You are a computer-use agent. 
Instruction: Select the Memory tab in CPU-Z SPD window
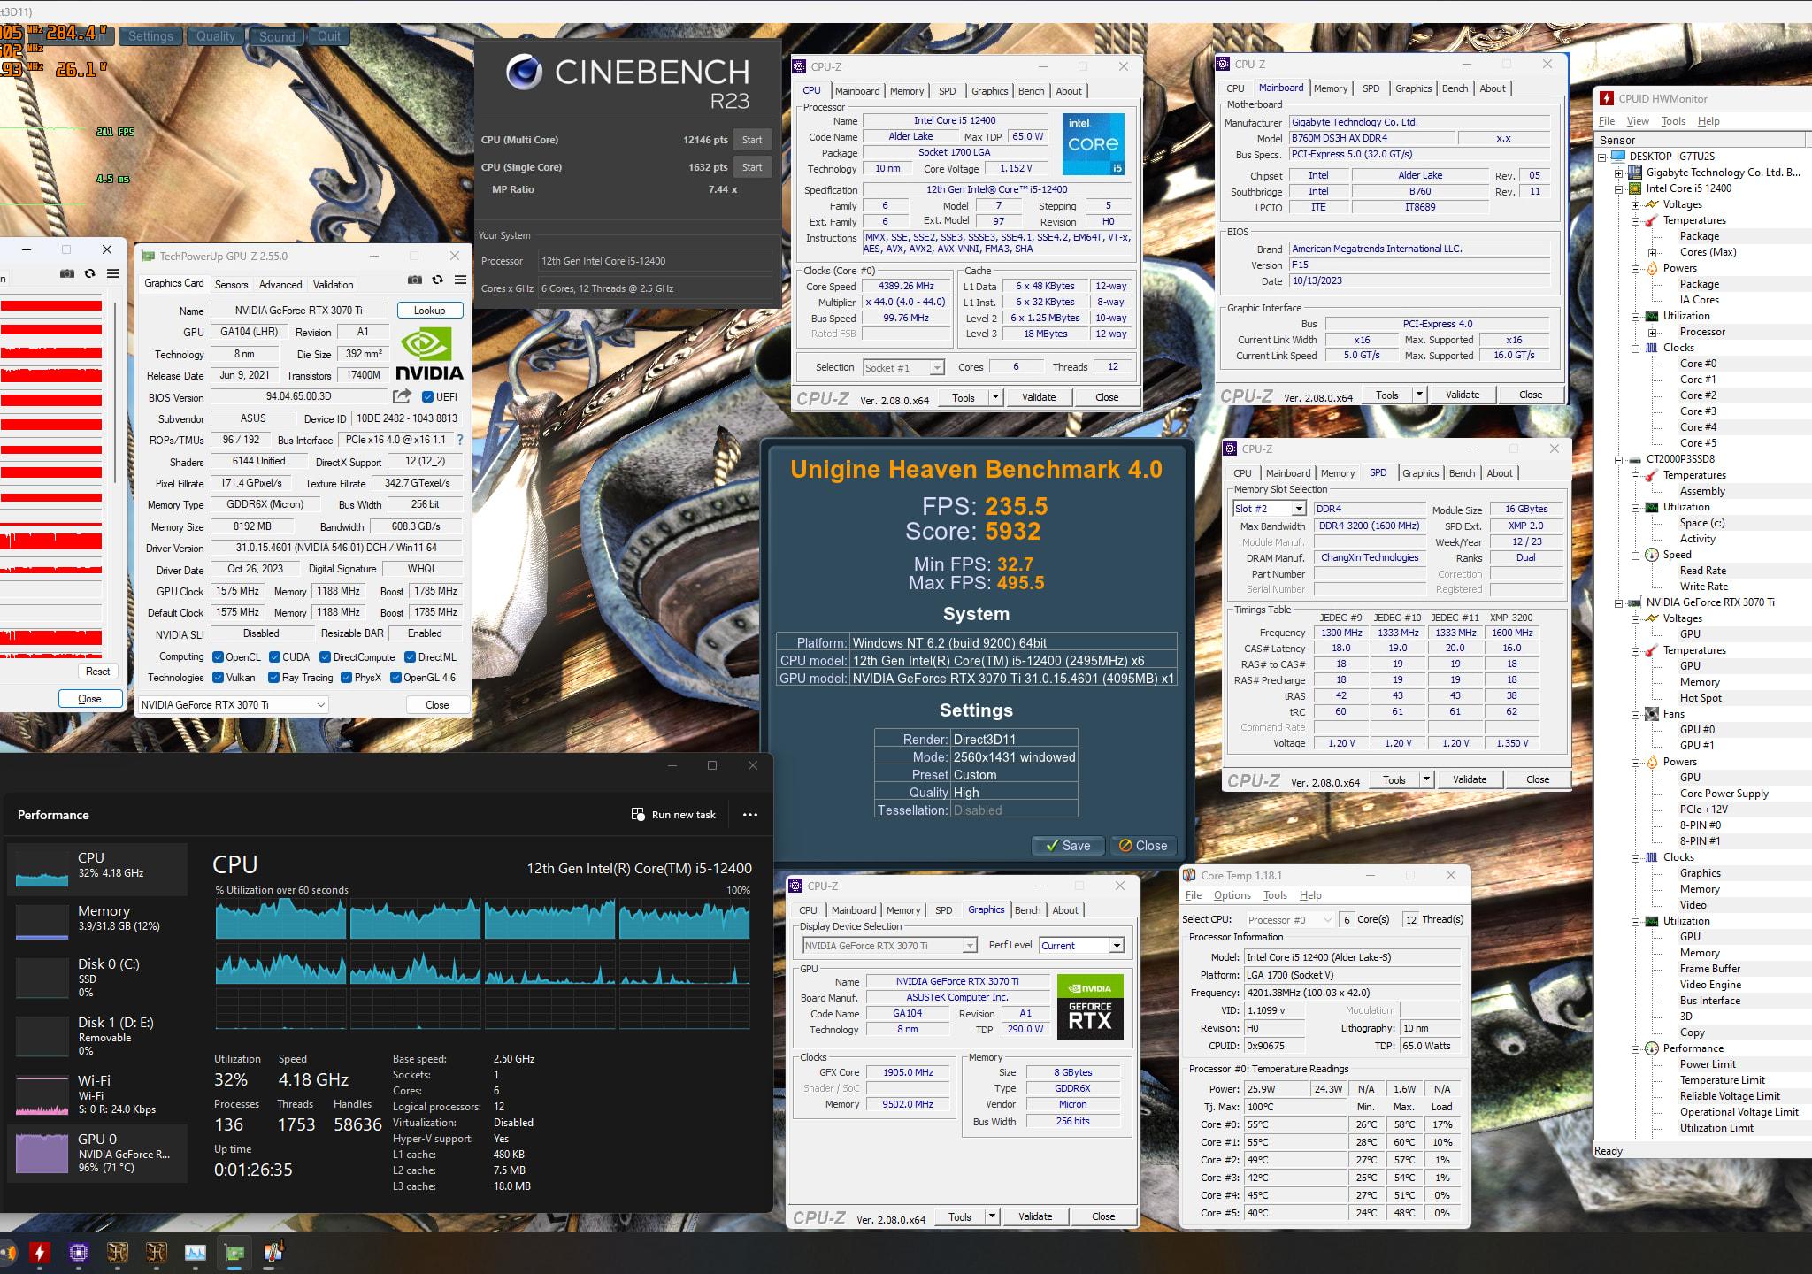tap(1337, 473)
